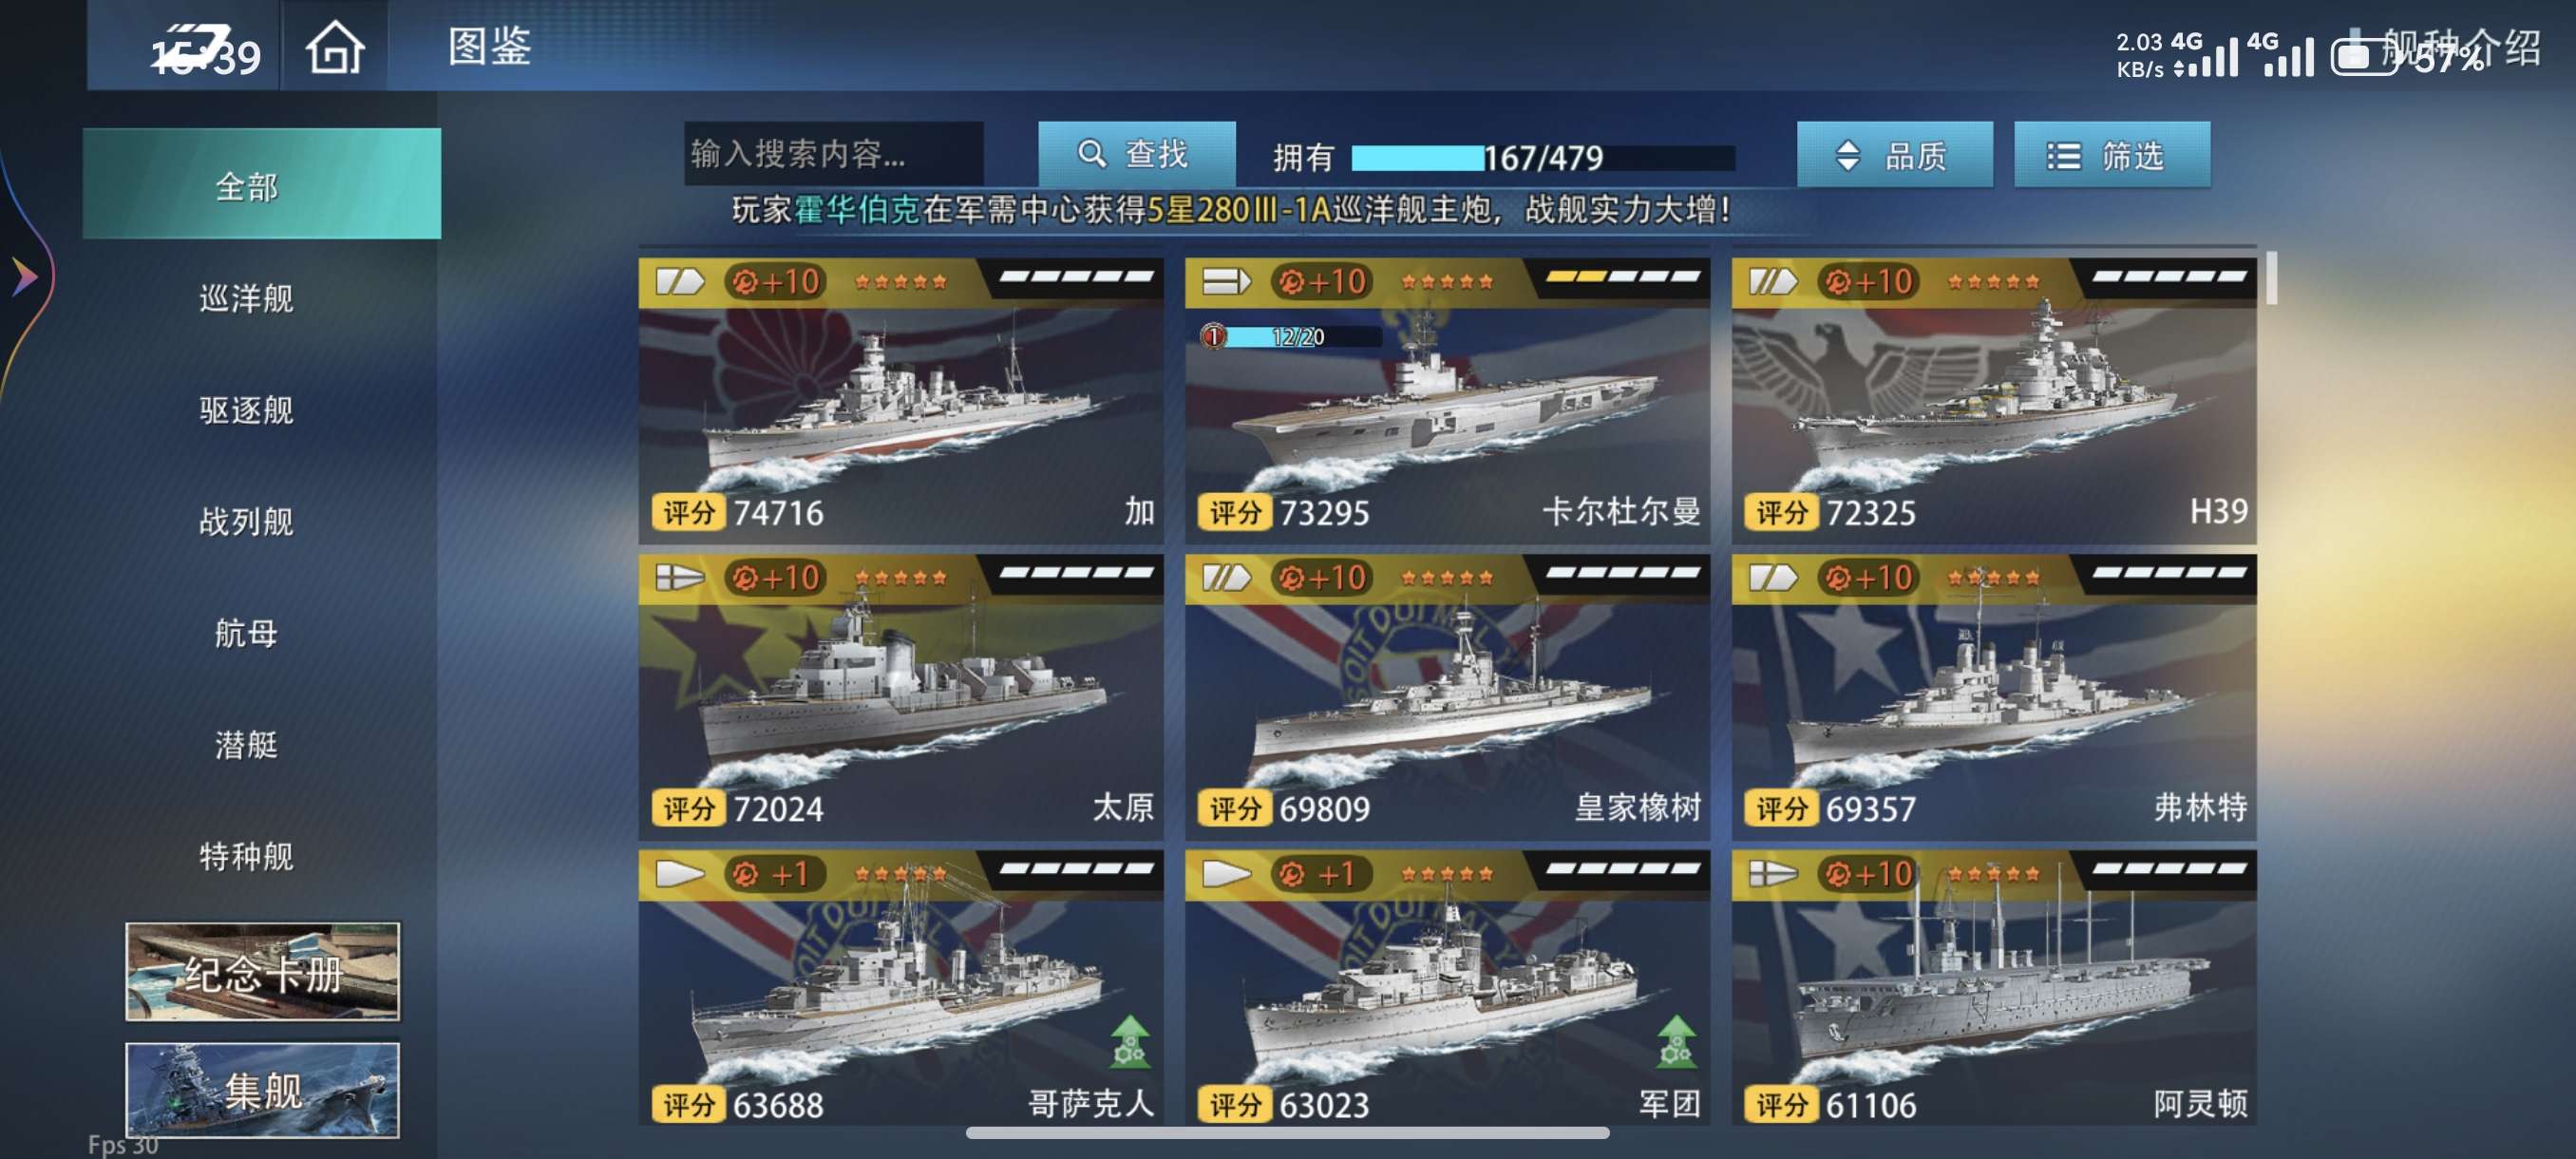The width and height of the screenshot is (2576, 1159).
Task: Click green upgrade arrow on 哥萨克人 card
Action: pos(1130,1041)
